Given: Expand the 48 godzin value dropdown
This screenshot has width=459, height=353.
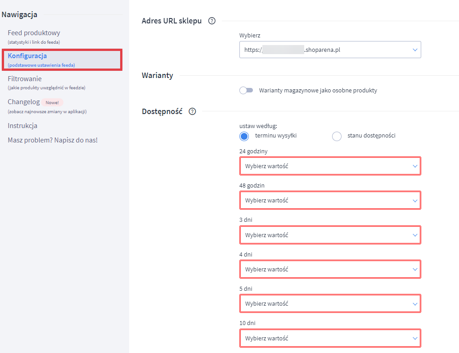Looking at the screenshot, I should pos(330,201).
